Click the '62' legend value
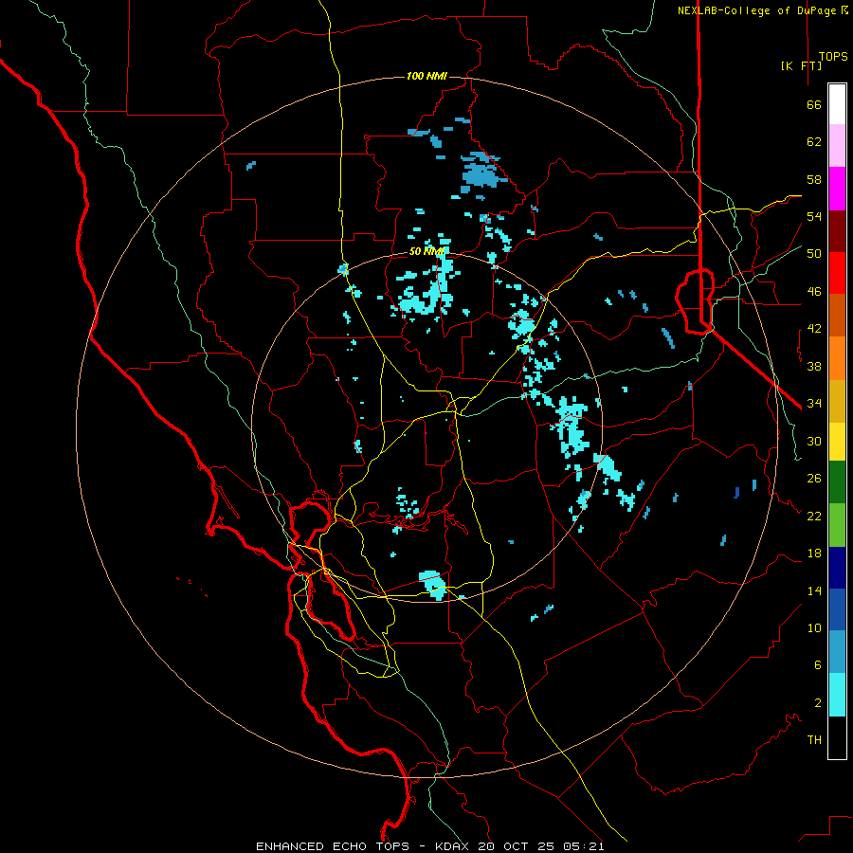Screen dimensions: 853x853 pos(814,142)
